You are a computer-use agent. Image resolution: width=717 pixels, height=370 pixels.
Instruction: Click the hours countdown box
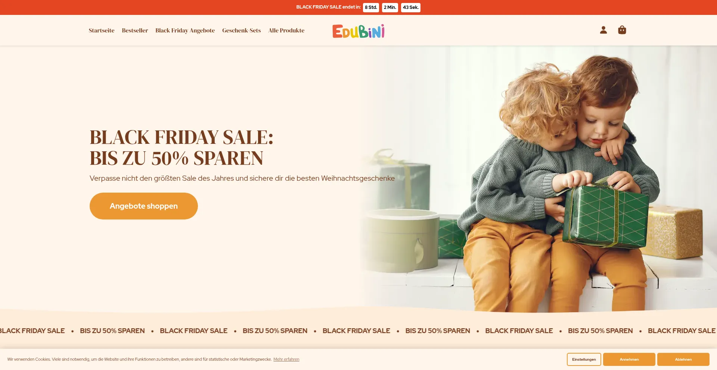371,7
